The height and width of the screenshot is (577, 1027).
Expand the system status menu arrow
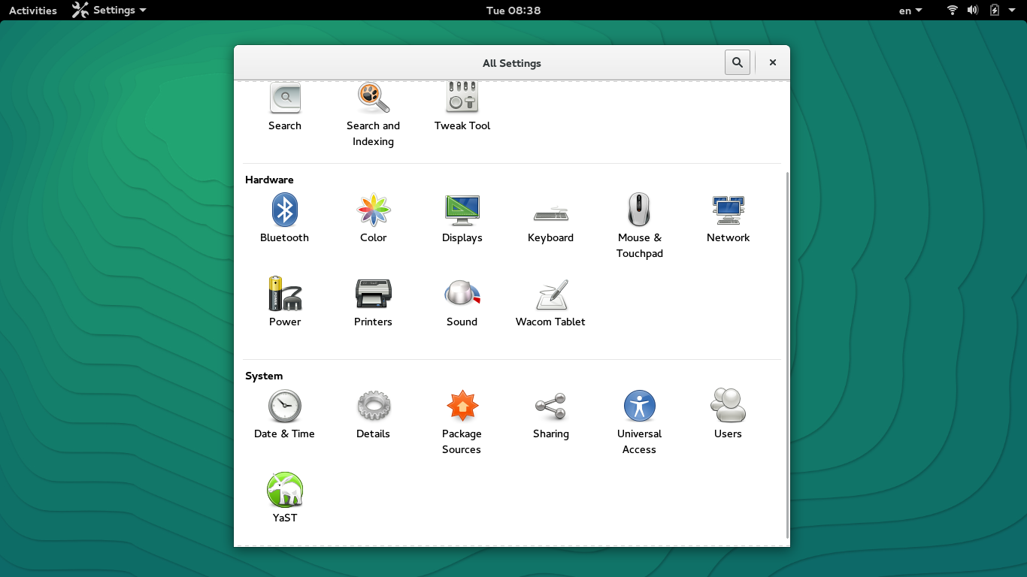[1013, 11]
